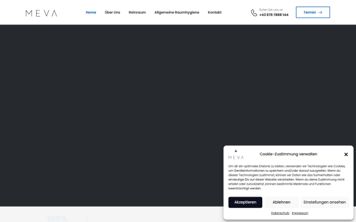Click the phone handset icon
The height and width of the screenshot is (222, 356).
[254, 12]
